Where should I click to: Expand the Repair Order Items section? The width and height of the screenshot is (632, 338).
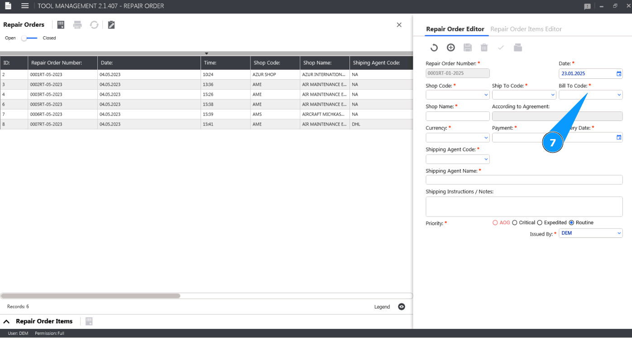click(7, 321)
